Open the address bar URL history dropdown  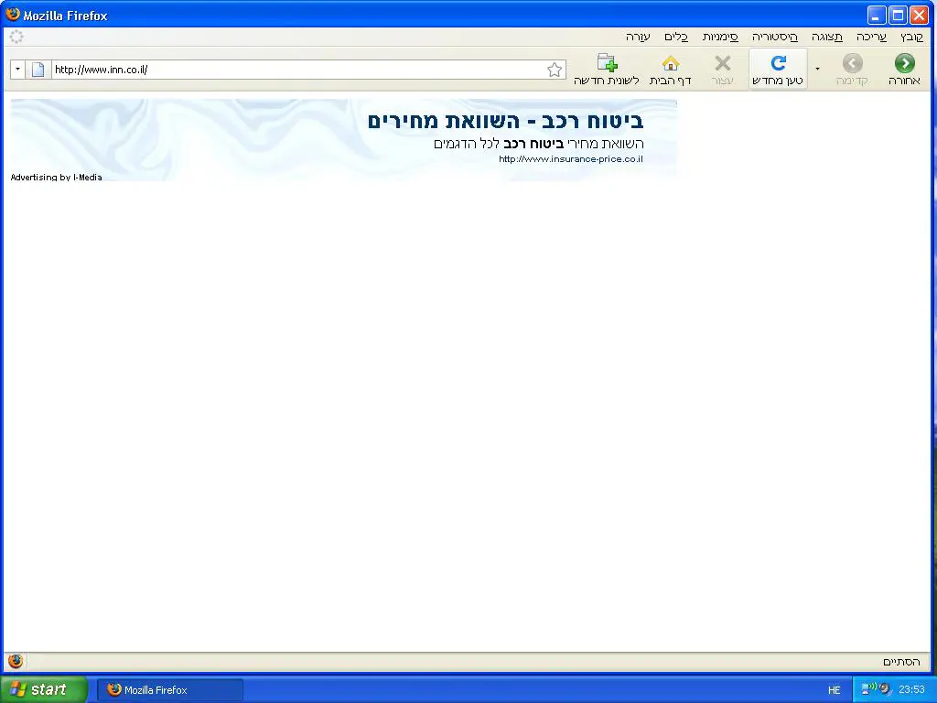click(x=17, y=70)
